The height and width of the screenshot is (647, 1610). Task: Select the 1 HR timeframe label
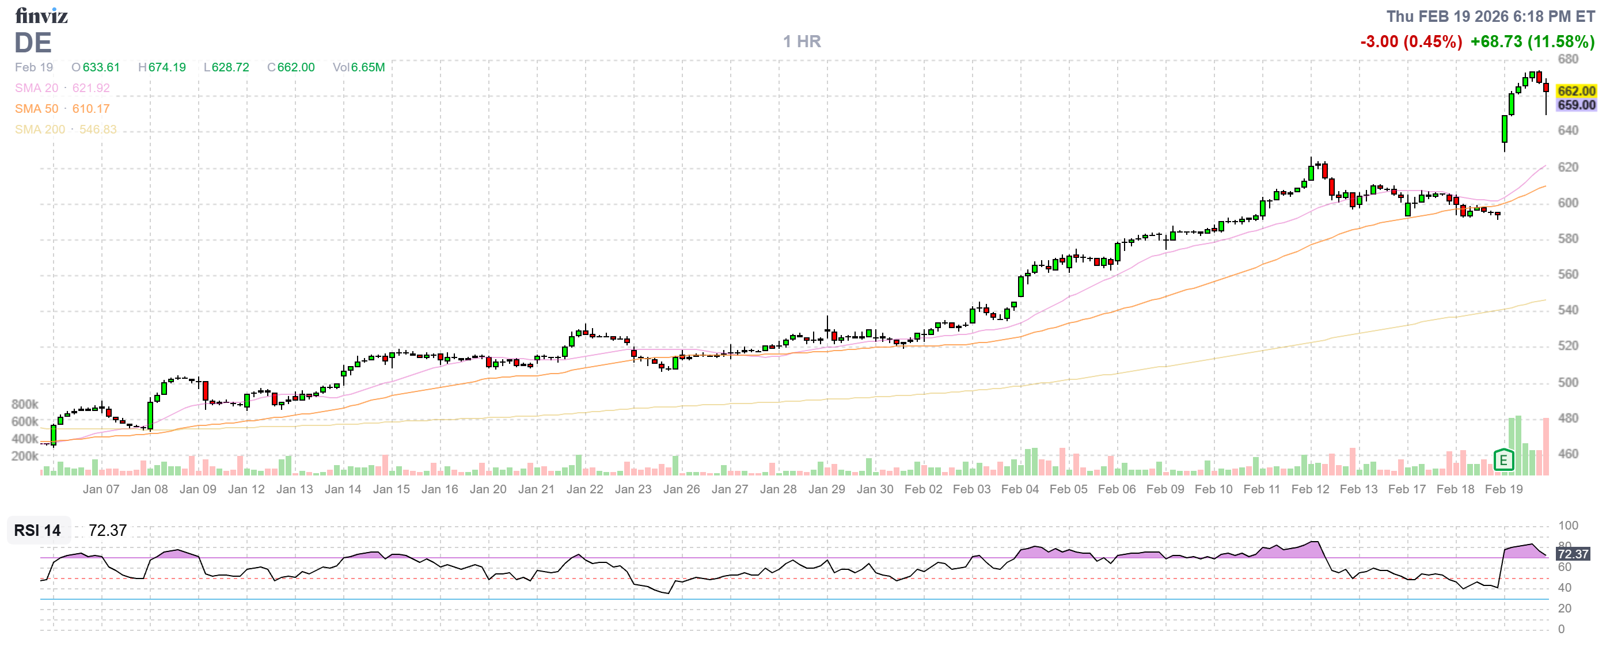pos(802,41)
